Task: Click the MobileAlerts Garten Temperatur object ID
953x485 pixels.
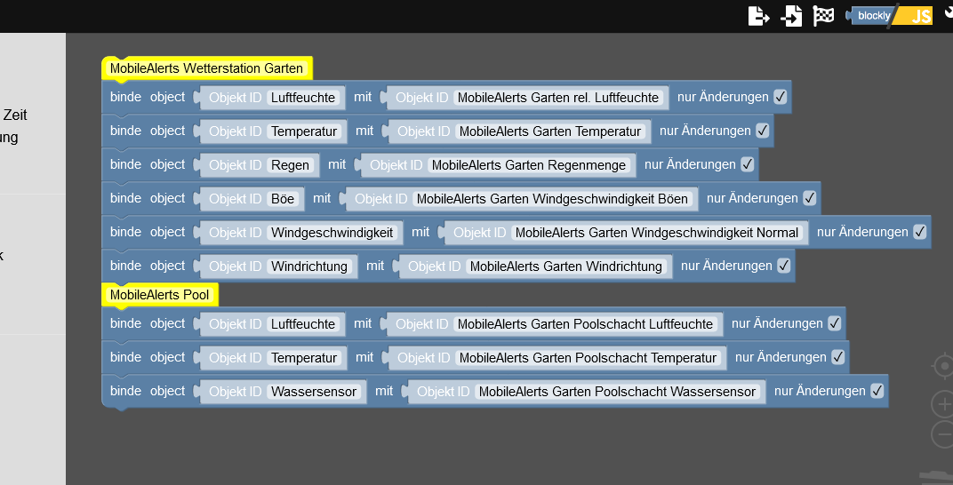Action: coord(550,131)
